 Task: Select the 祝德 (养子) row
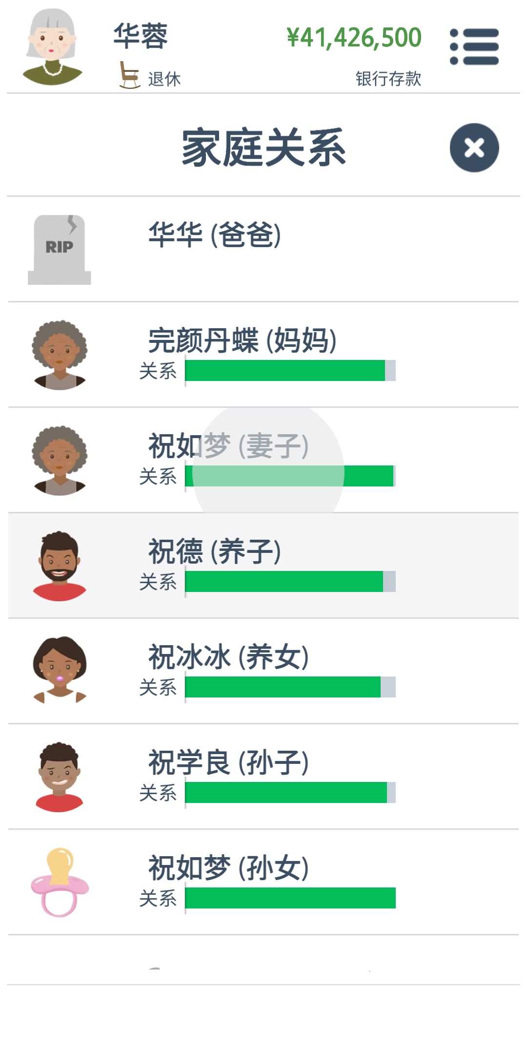click(x=263, y=566)
